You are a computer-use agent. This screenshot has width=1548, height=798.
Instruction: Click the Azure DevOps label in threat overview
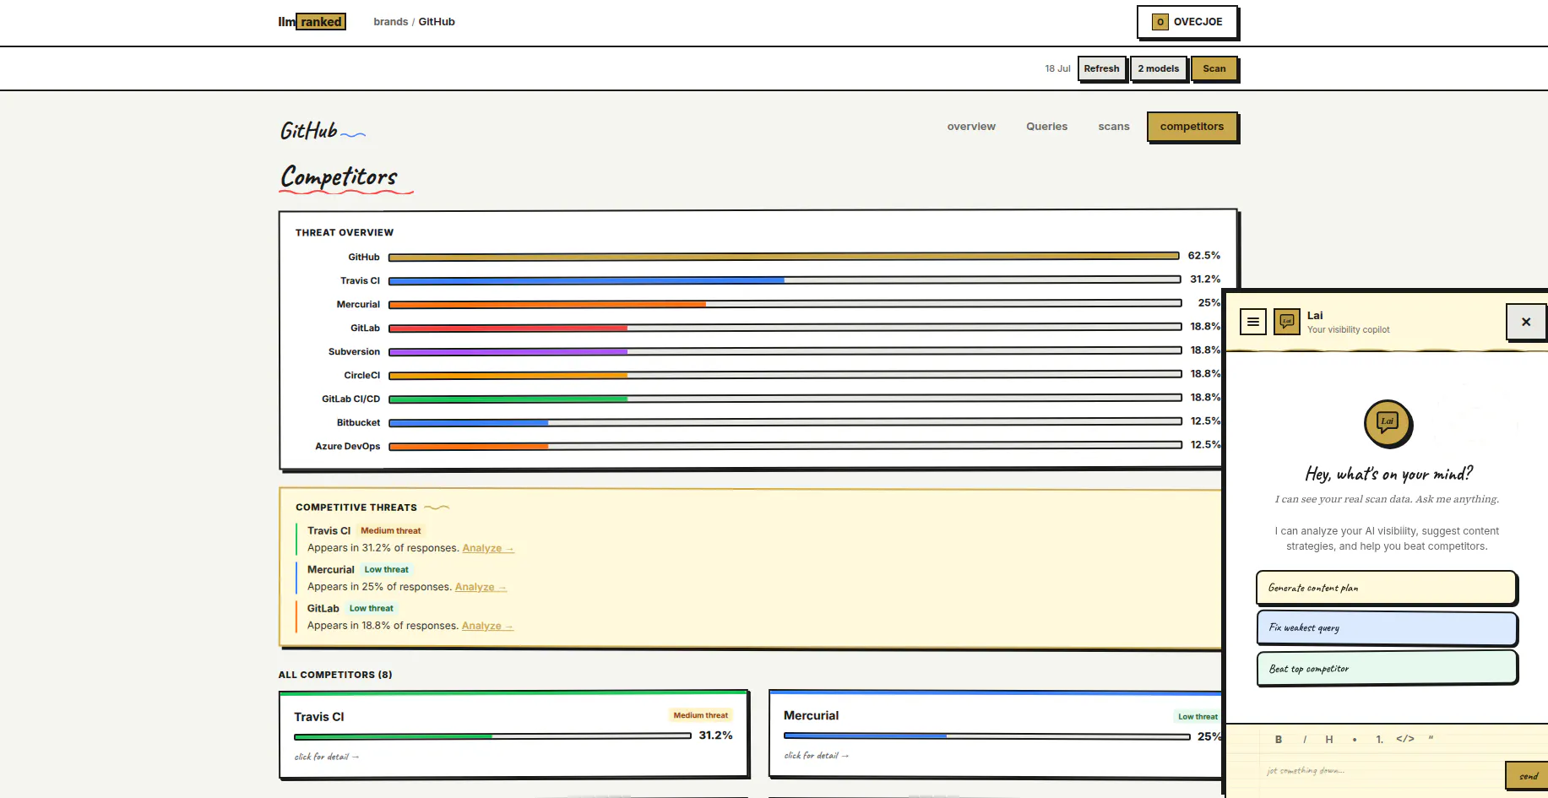pos(348,446)
